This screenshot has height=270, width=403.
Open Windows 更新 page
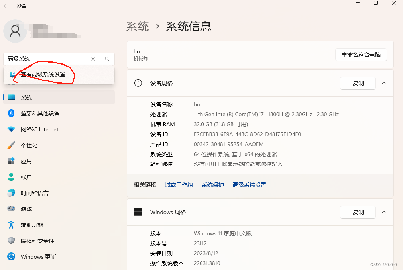tap(59, 256)
